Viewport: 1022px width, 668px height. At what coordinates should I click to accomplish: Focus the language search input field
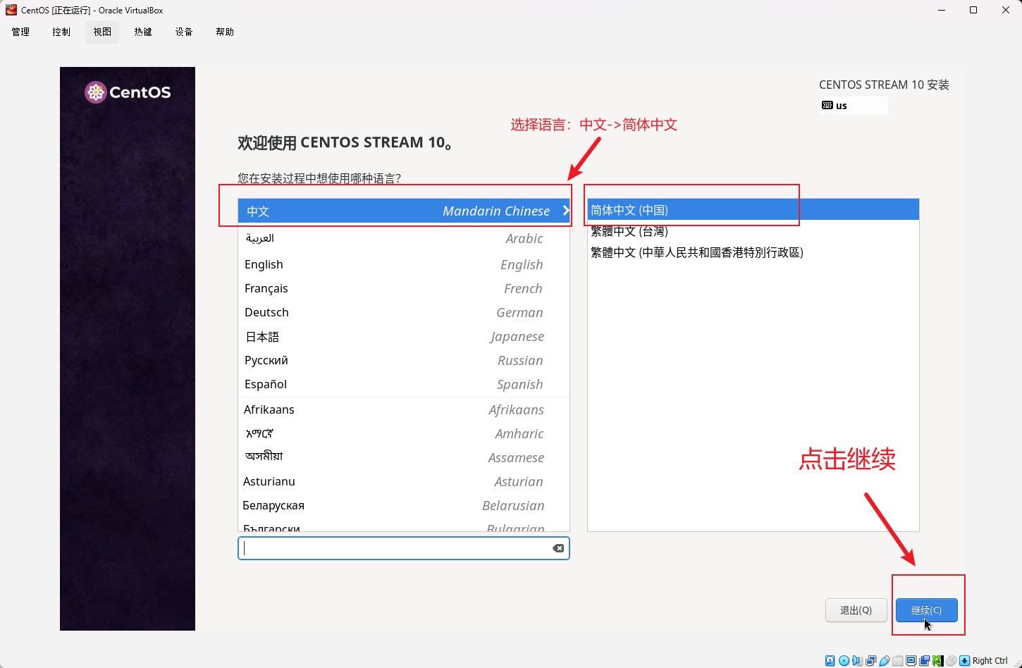404,548
